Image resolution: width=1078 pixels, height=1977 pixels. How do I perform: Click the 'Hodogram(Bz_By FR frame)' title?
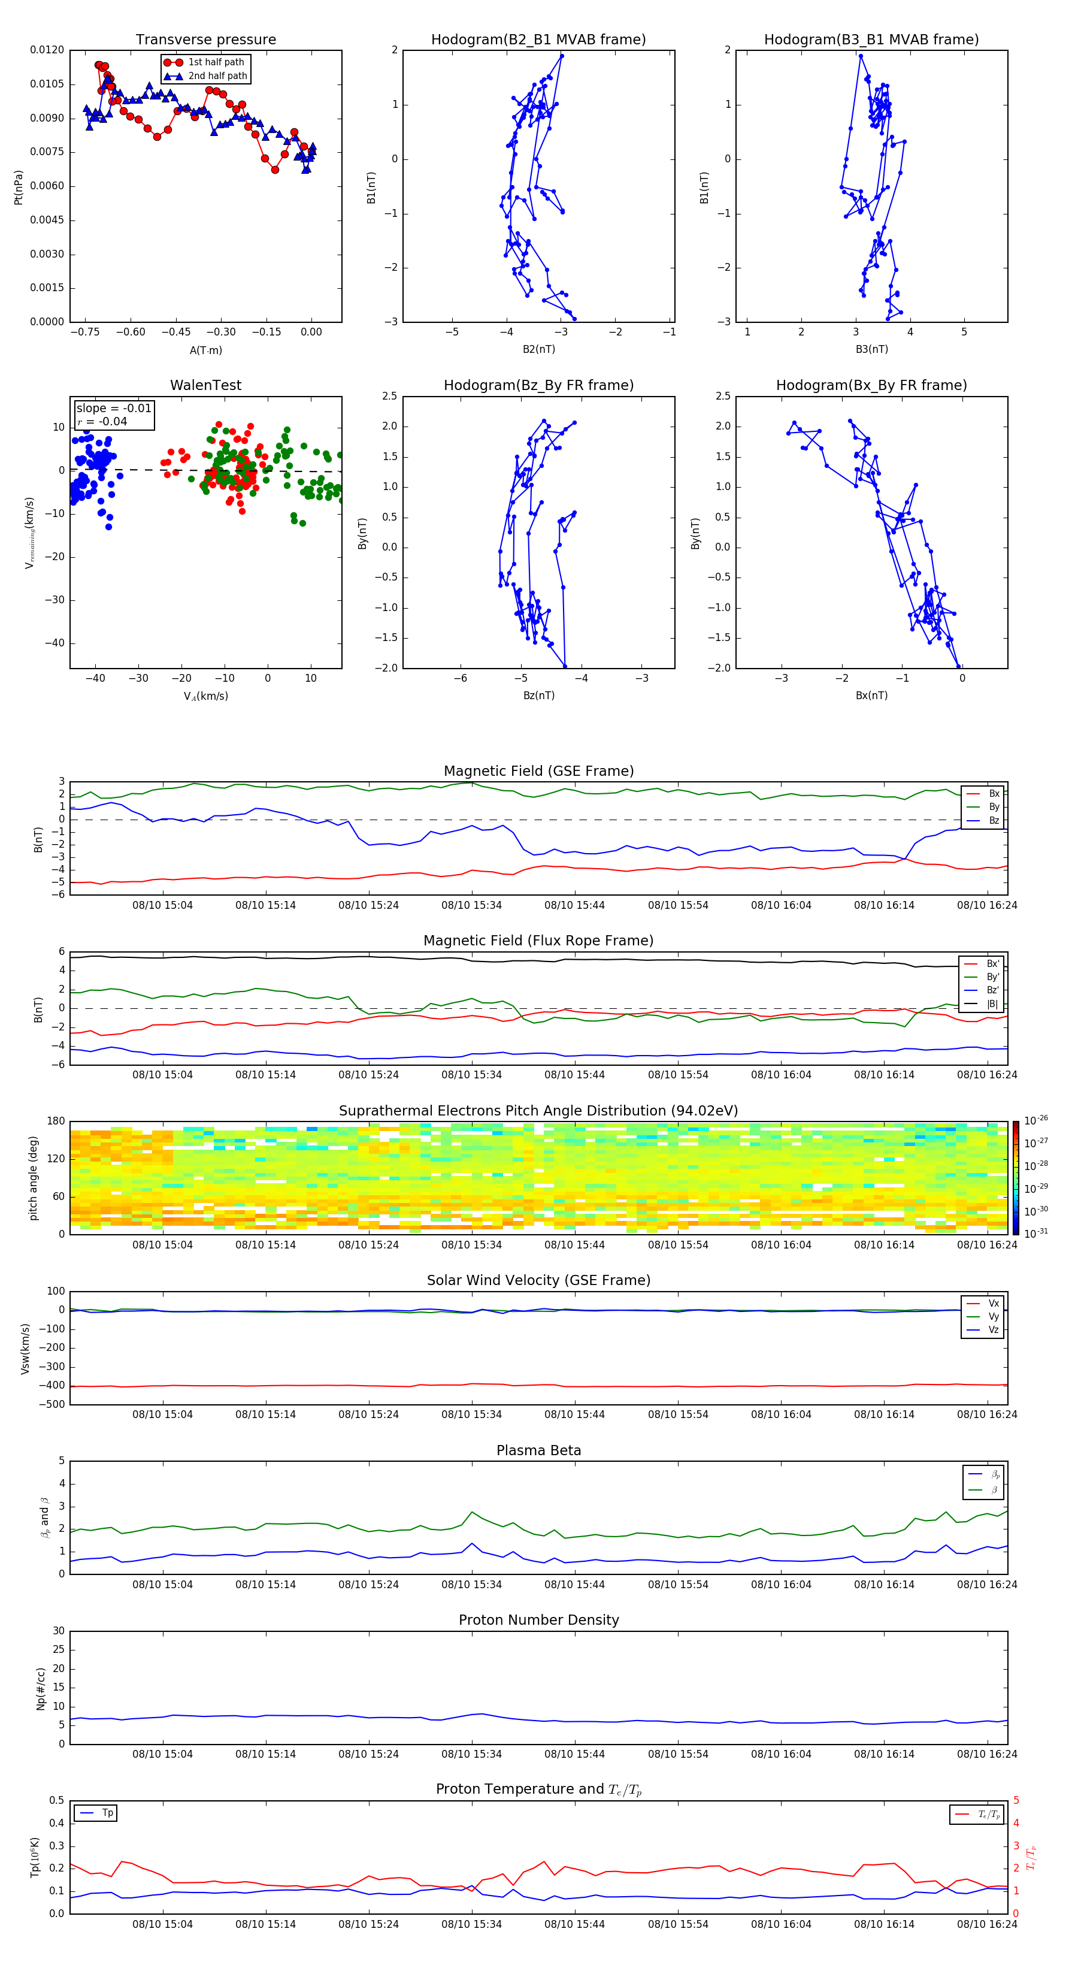tap(538, 385)
